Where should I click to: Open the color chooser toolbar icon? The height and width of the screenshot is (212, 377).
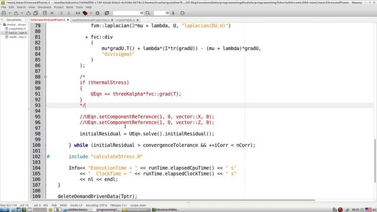pyautogui.click(x=107, y=13)
